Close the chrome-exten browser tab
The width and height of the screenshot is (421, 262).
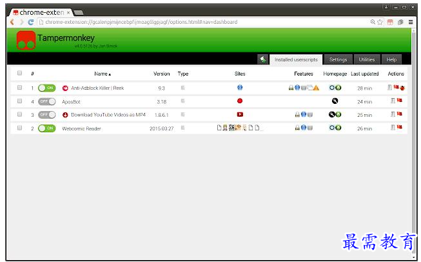click(x=68, y=12)
